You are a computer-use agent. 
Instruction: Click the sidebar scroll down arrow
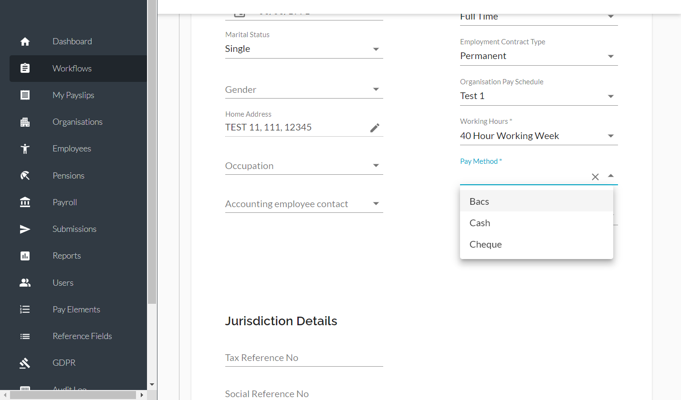(x=152, y=384)
